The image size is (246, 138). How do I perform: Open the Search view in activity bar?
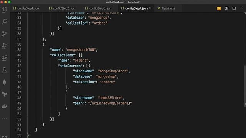[4, 21]
